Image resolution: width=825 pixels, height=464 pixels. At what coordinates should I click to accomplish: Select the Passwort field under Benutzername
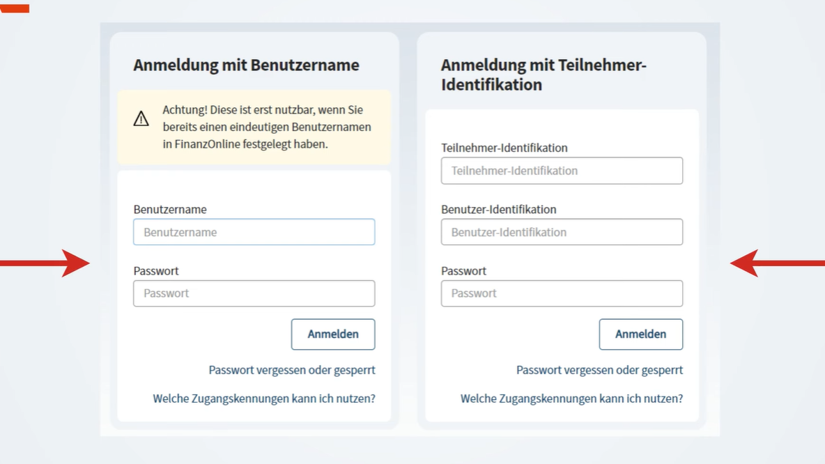click(254, 293)
